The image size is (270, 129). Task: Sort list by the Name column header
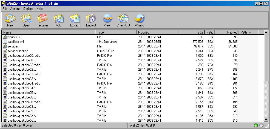[x=49, y=32]
